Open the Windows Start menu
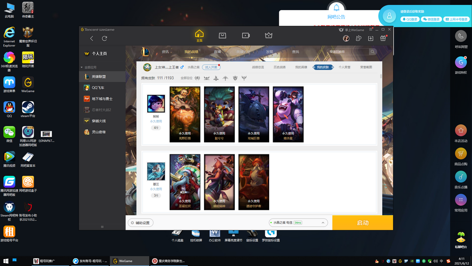 6,261
